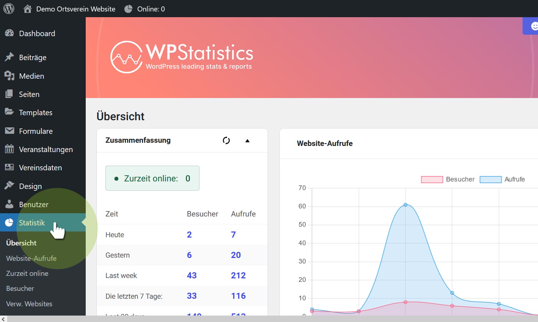Viewport: 538px width, 322px height.
Task: Click the Dashboard gauge icon
Action: click(x=9, y=33)
